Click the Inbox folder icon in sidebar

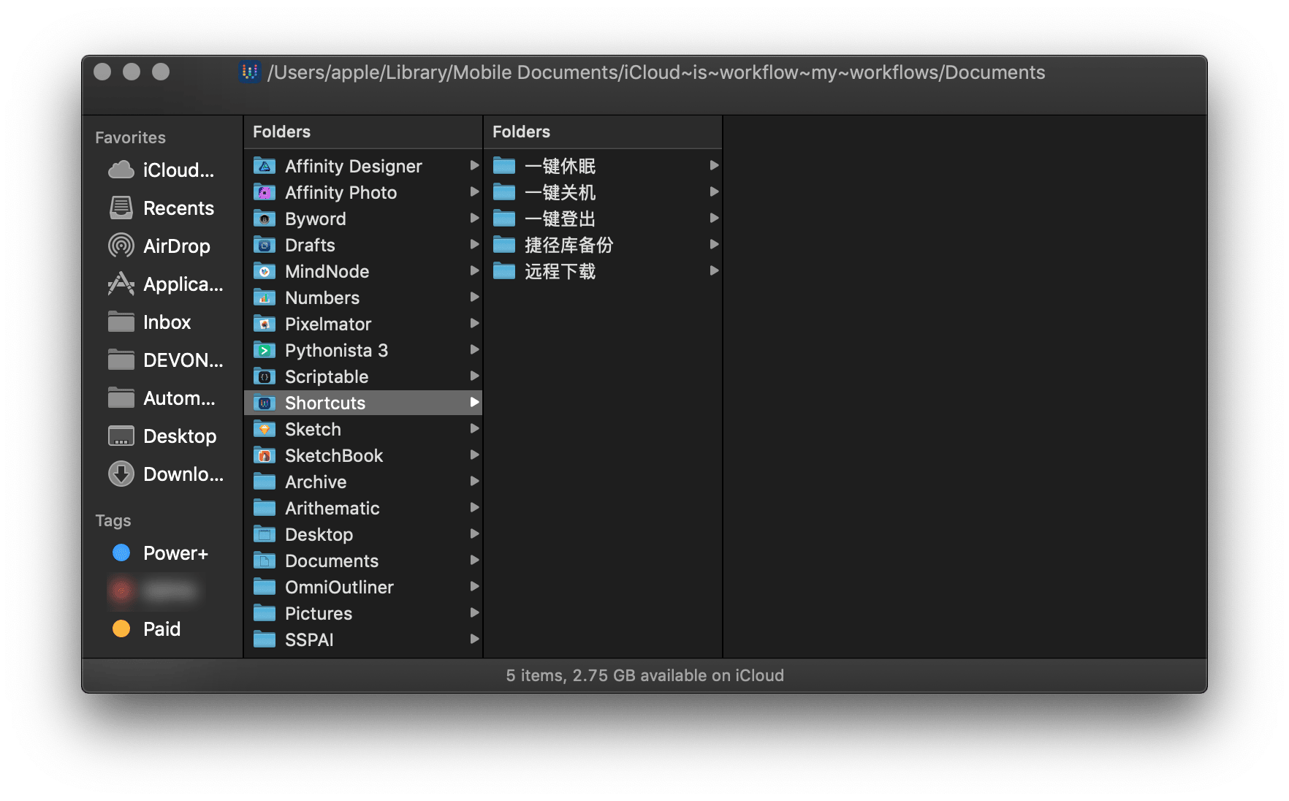pos(121,322)
